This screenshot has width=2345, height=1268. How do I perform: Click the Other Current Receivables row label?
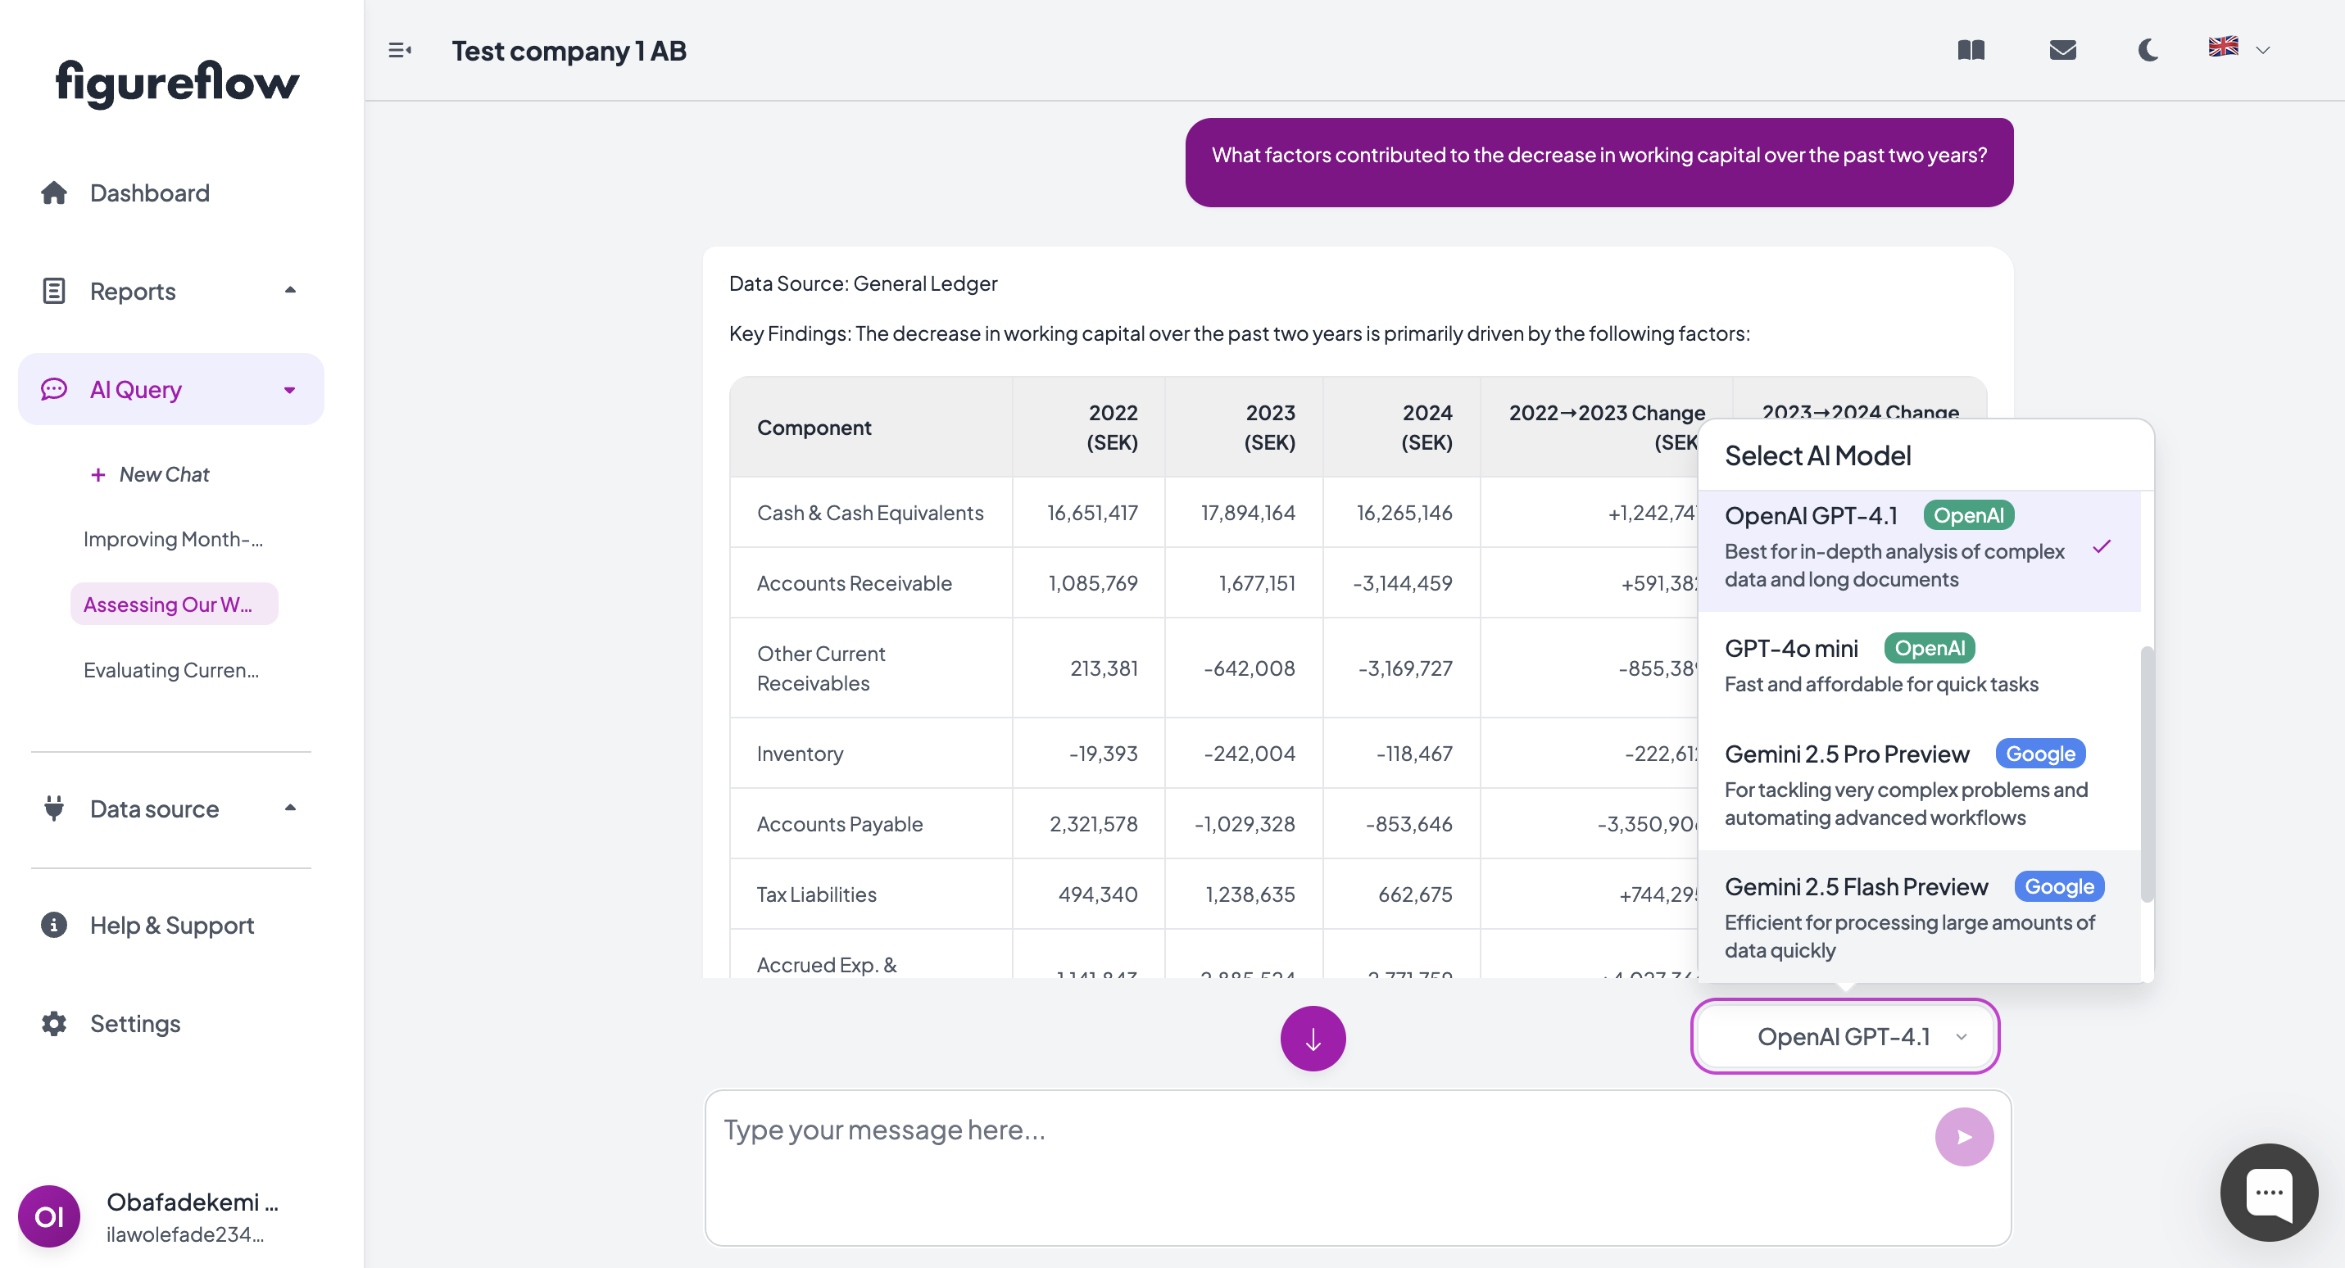click(x=821, y=668)
